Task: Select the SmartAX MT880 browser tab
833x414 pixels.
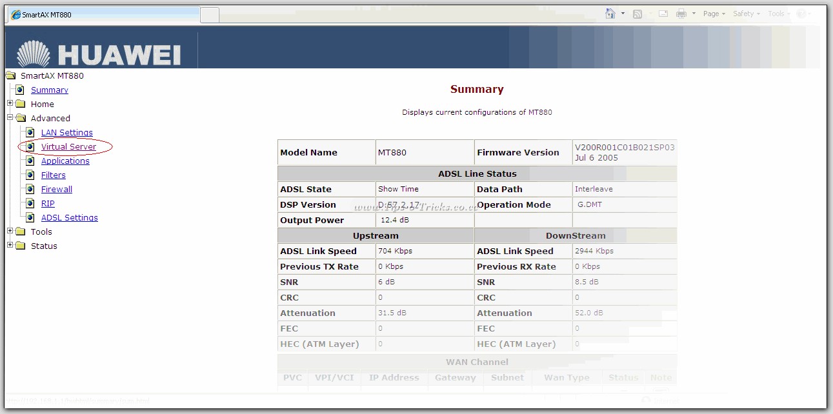Action: (103, 15)
